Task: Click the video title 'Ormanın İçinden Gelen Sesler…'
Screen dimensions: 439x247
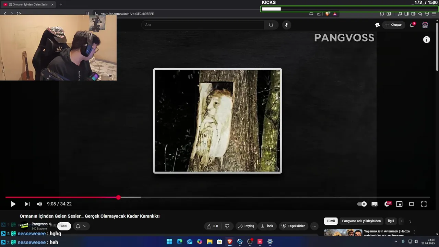Action: click(90, 216)
